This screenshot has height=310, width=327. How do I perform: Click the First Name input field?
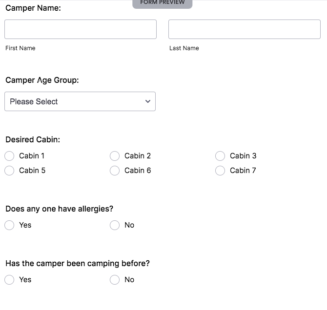point(81,29)
